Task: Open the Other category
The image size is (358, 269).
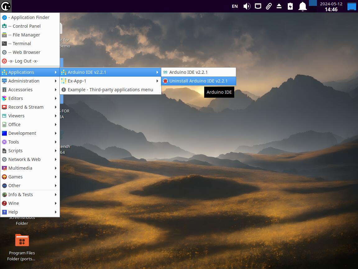Action: (x=30, y=186)
